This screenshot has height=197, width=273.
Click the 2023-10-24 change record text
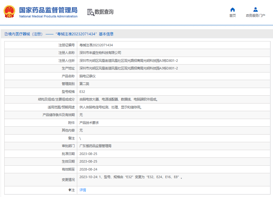tap(131, 177)
